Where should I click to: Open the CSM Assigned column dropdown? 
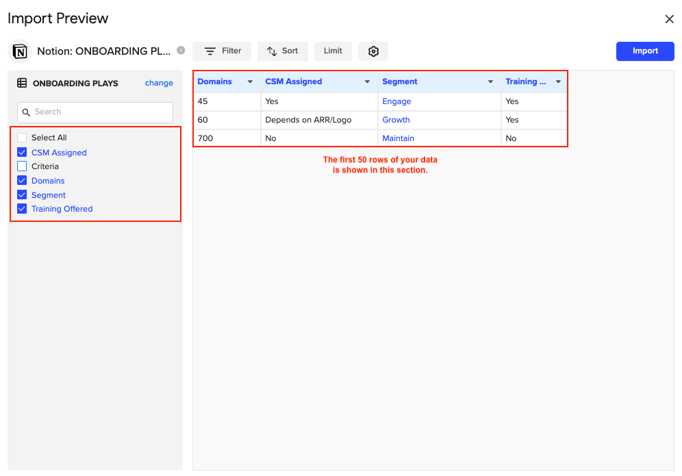click(x=368, y=82)
